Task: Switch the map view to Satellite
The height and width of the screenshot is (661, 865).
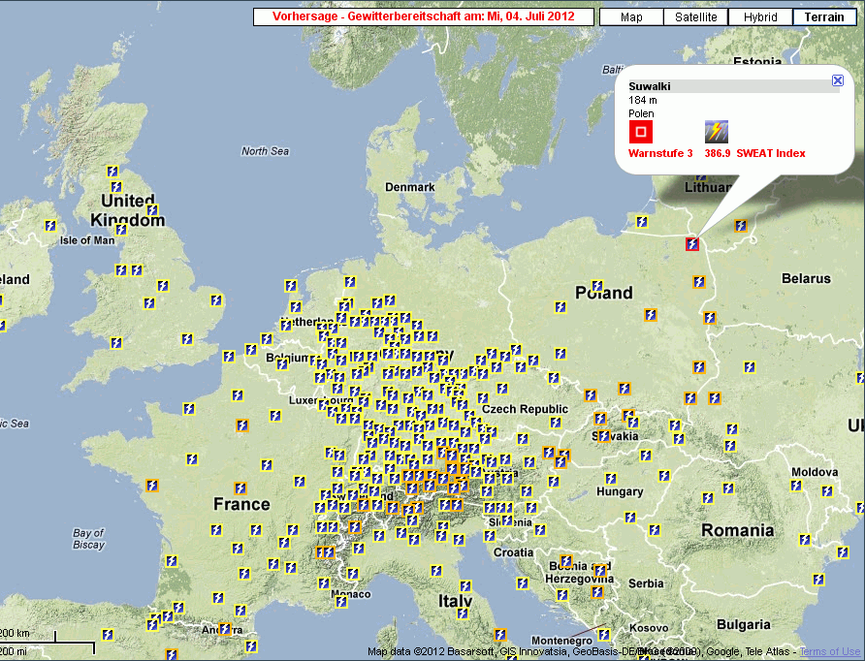Action: (x=695, y=17)
